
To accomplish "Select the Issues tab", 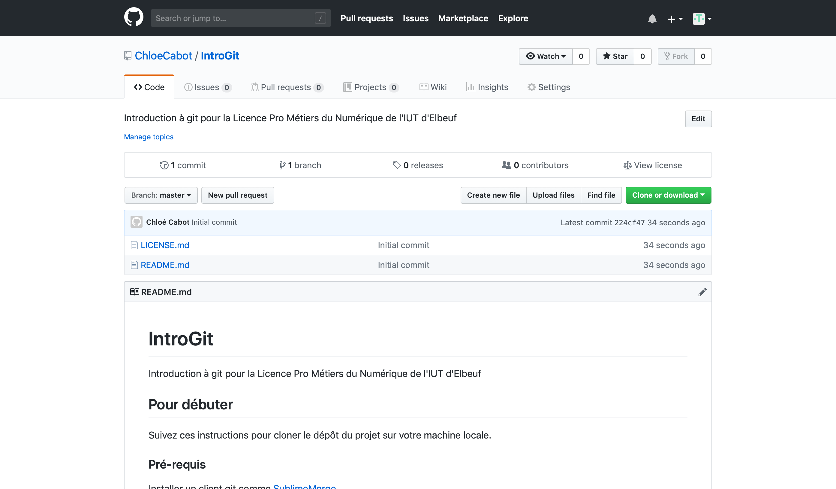I will pyautogui.click(x=208, y=87).
